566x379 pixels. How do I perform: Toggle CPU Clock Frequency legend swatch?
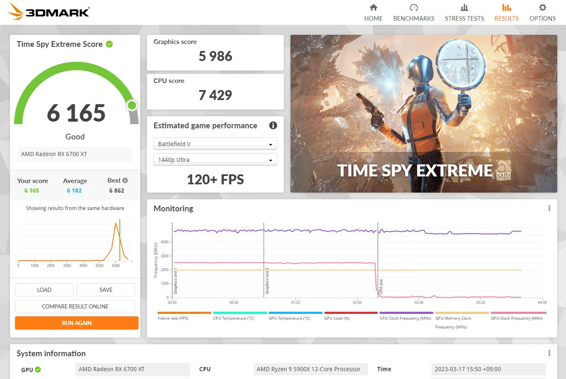pos(407,313)
